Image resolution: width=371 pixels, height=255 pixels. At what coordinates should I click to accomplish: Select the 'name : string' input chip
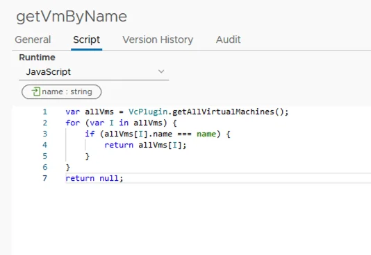(62, 91)
